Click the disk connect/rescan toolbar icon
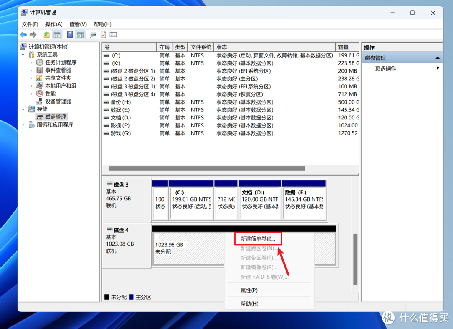This screenshot has height=329, width=453. tap(93, 35)
